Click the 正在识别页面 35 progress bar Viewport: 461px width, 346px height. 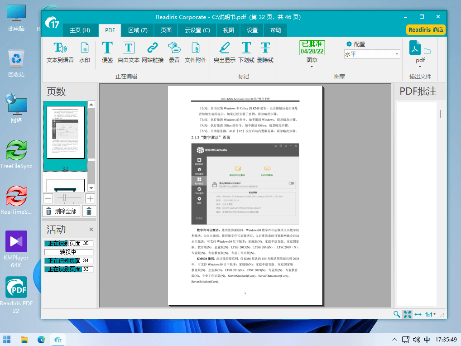click(69, 243)
